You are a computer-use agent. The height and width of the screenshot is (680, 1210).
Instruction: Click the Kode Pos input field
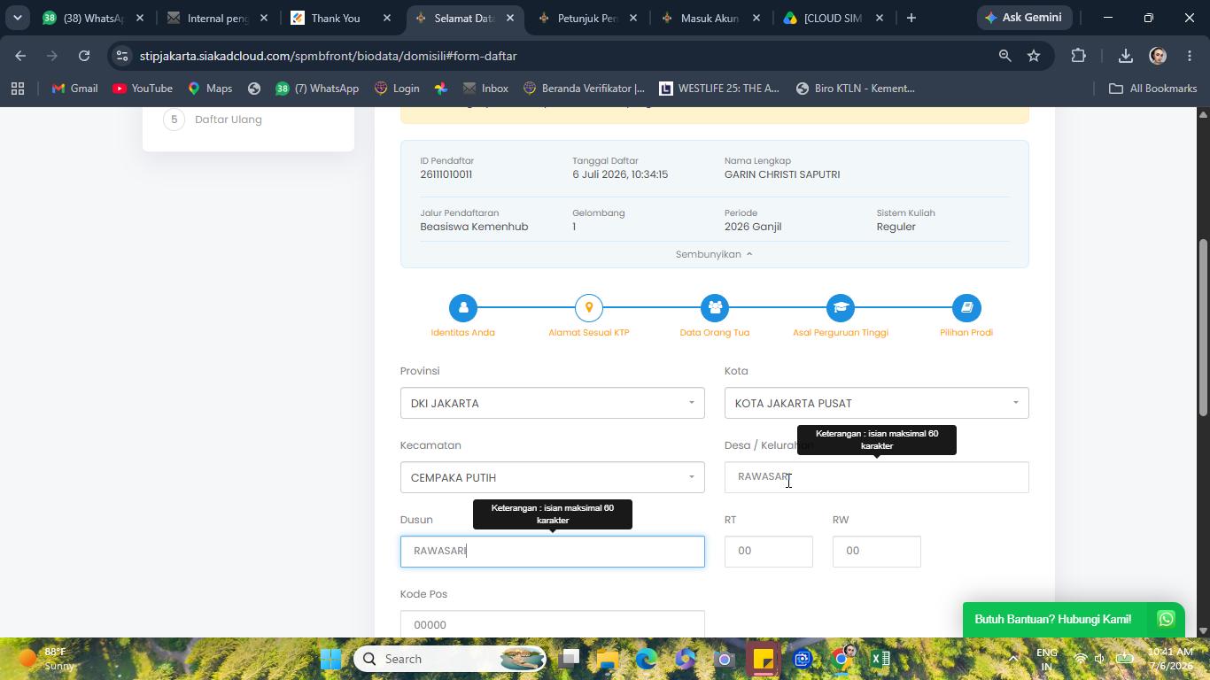[x=552, y=624]
